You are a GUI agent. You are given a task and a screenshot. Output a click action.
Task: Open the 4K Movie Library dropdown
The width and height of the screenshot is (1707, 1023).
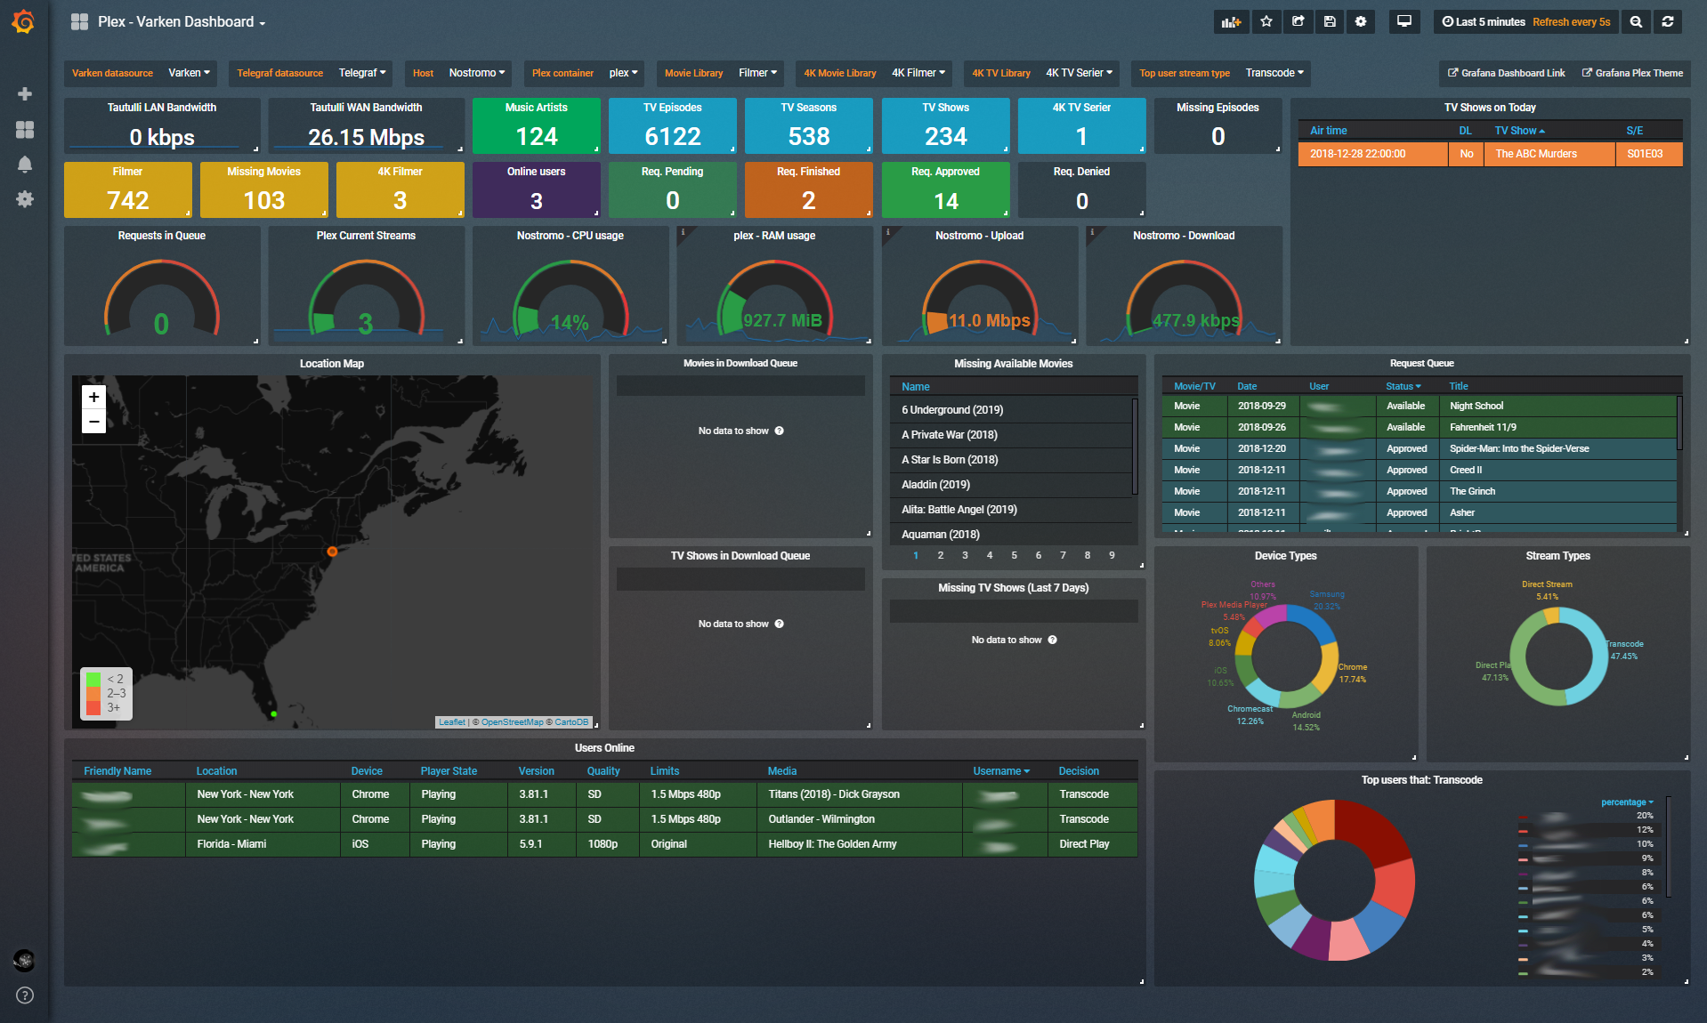pyautogui.click(x=919, y=73)
